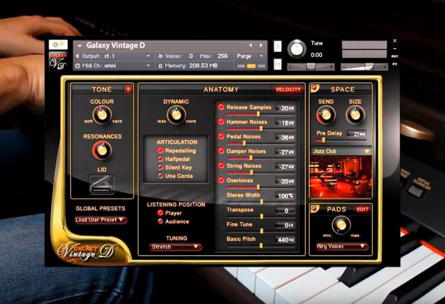Click the red plus button in TONE header
The image size is (445, 304).
tap(128, 89)
